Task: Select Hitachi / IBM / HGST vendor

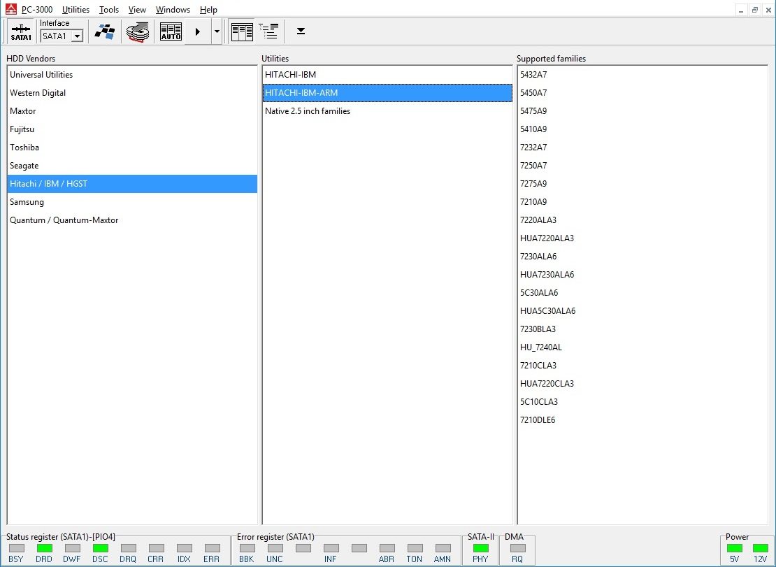Action: pyautogui.click(x=132, y=184)
